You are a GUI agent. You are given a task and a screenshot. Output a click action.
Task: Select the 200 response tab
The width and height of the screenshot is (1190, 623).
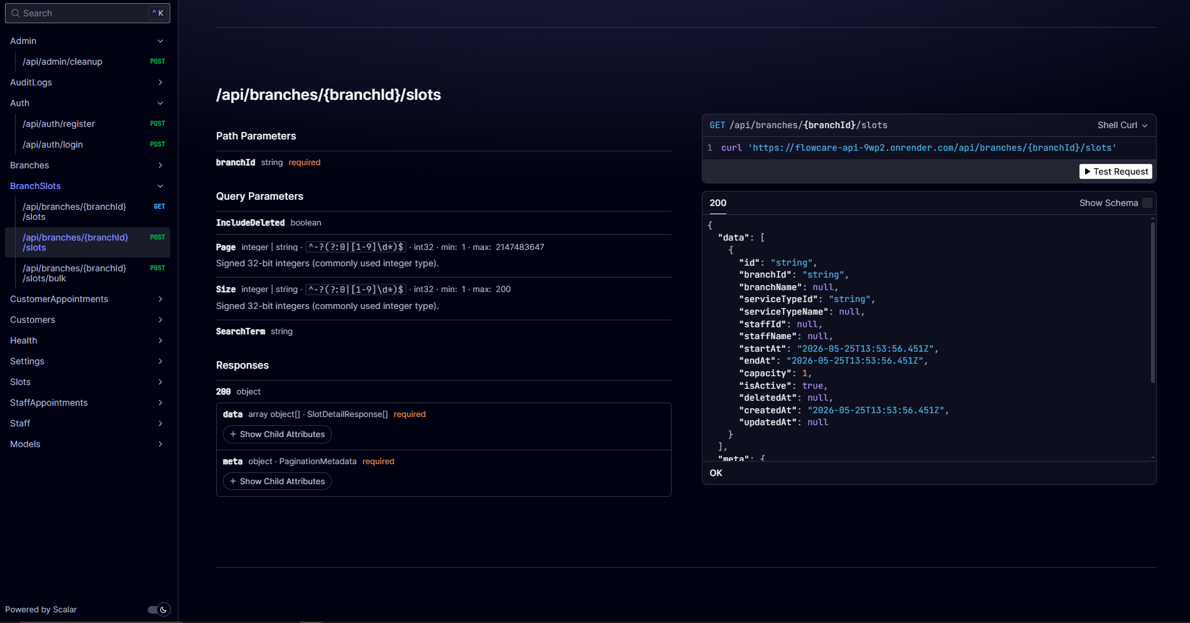718,203
